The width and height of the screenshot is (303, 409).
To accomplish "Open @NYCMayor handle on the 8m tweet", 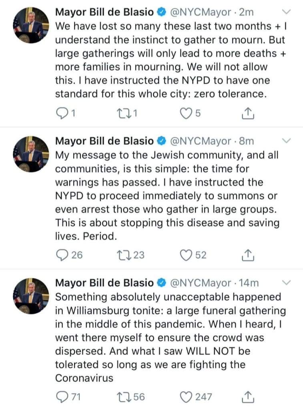I will click(201, 141).
